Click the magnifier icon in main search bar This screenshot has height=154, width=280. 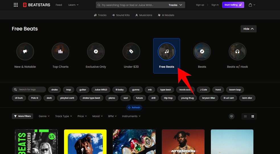(x=99, y=5)
